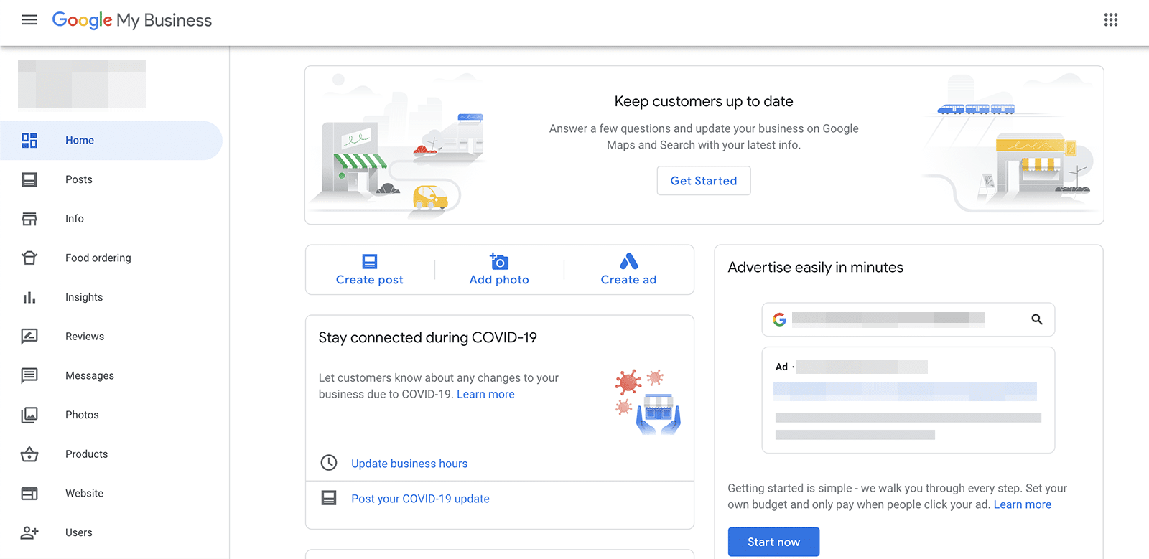
Task: Open Post your COVID-19 update link
Action: click(420, 499)
